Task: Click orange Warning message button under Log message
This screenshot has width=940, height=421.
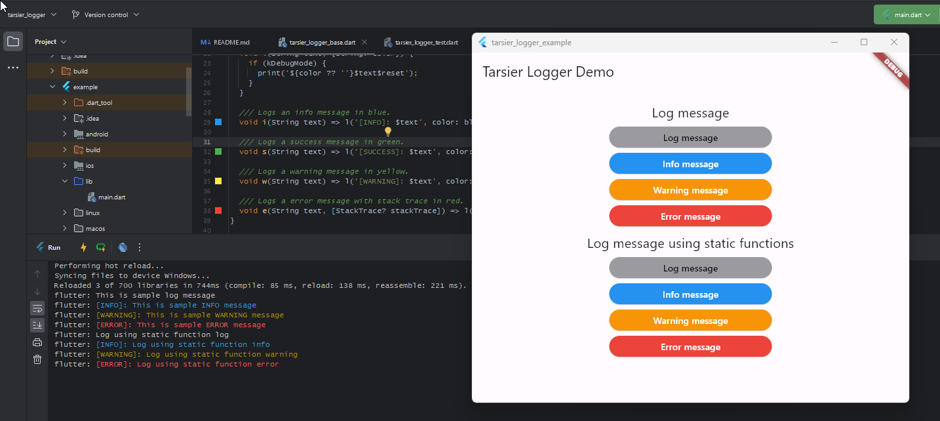Action: [x=690, y=190]
